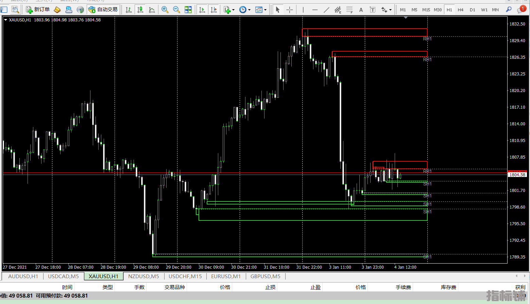Click the computer-and-cloud toolbar icon
530x304 pixels.
[x=69, y=10]
